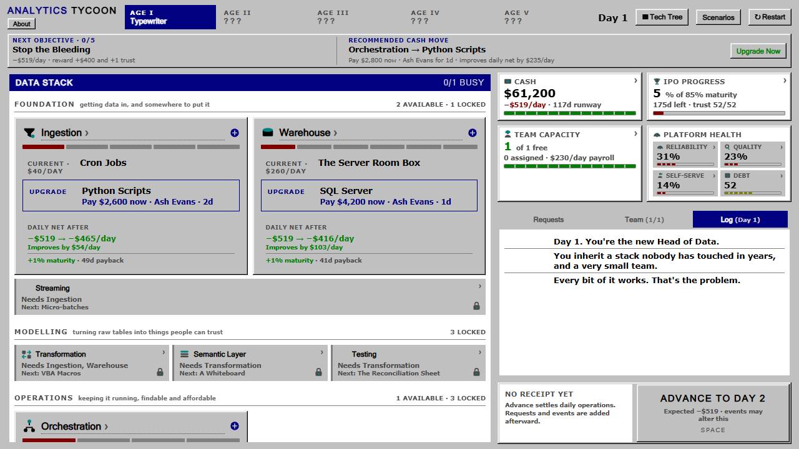Click the lock icon on Semantic Layer card
This screenshot has width=799, height=449.
point(318,372)
